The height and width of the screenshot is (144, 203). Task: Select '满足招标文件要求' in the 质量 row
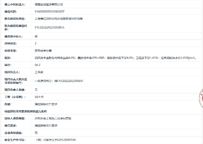click(x=46, y=104)
